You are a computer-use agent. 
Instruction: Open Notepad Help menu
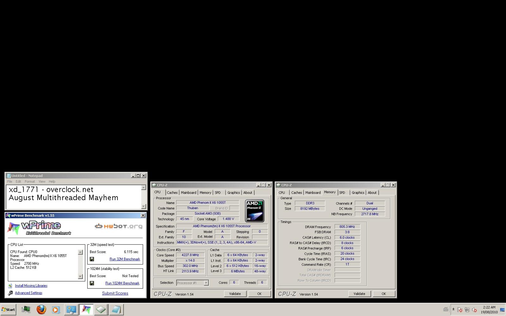(x=52, y=181)
